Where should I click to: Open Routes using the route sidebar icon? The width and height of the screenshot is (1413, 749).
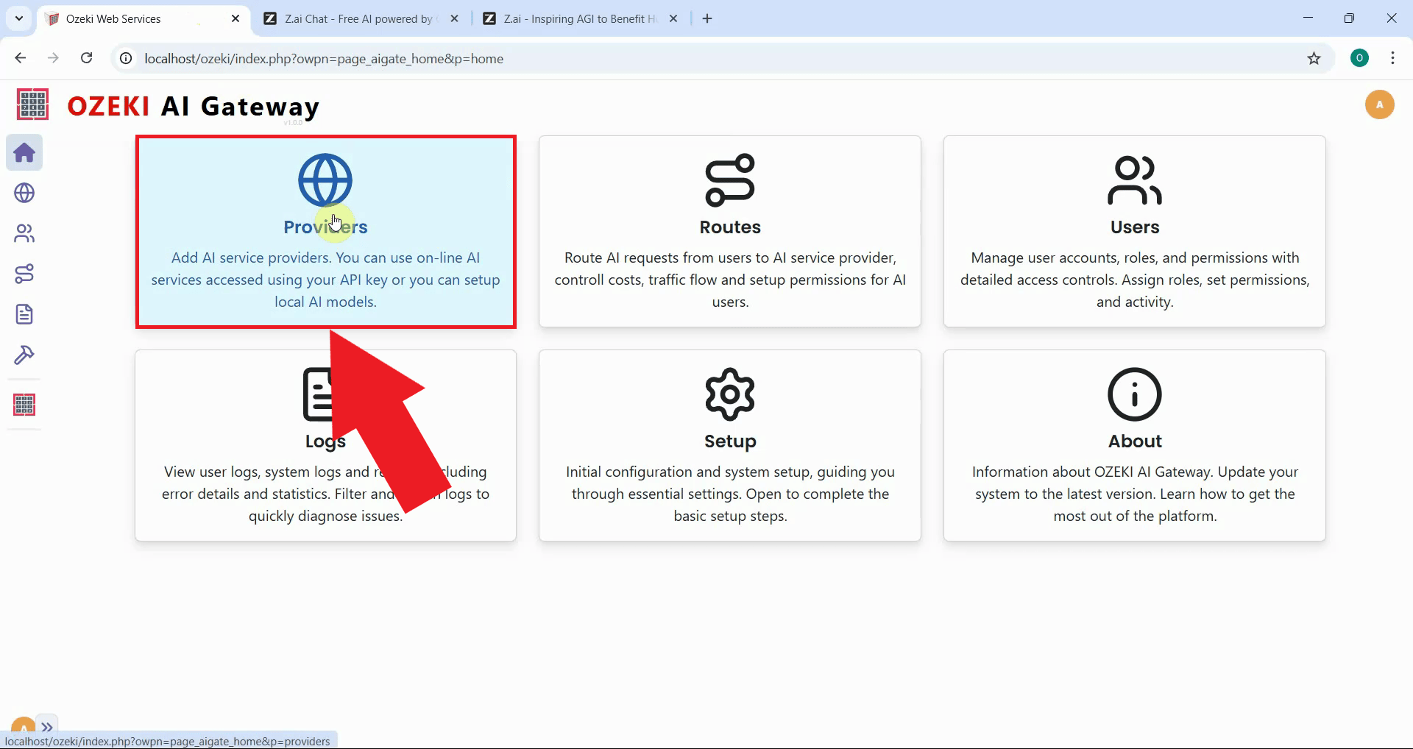click(24, 274)
